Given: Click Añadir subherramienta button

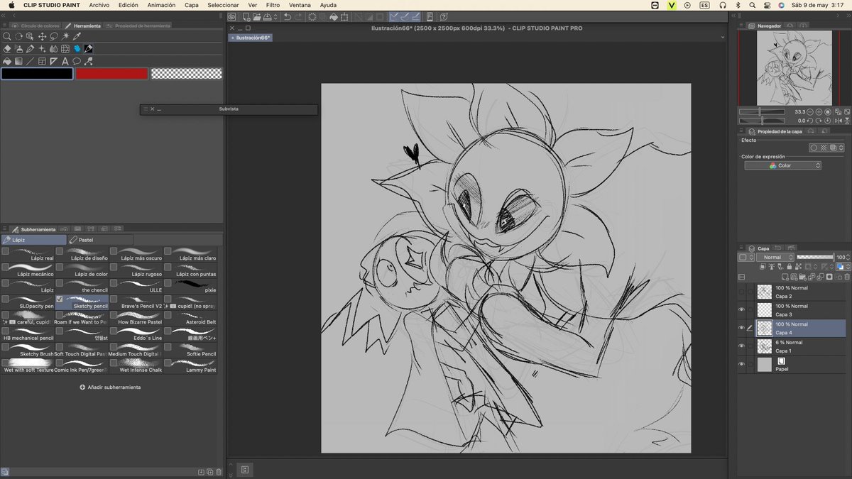Looking at the screenshot, I should pyautogui.click(x=110, y=387).
